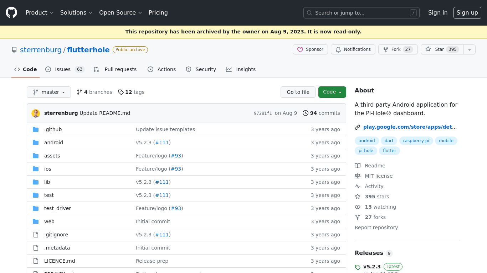Click the file icon of the .metadata row
Image resolution: width=487 pixels, height=273 pixels.
pyautogui.click(x=36, y=248)
